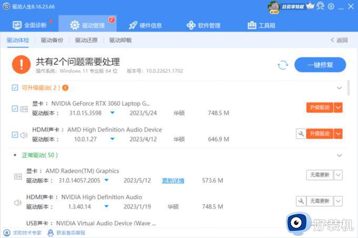Click the size value 646.9 M
Viewport: 358px width, 238px height.
click(x=218, y=139)
